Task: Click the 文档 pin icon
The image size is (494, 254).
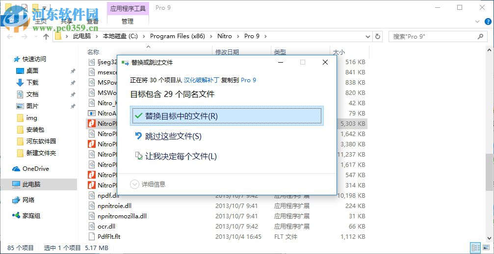Action: pyautogui.click(x=73, y=94)
